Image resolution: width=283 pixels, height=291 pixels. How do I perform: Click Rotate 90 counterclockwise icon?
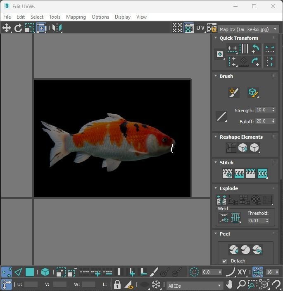coord(256,49)
